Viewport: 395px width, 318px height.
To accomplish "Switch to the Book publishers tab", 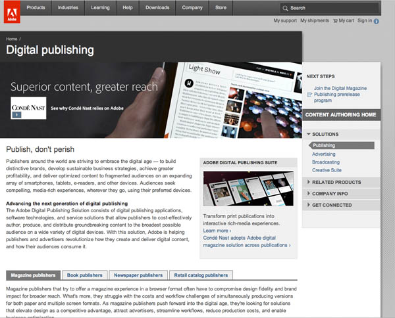I will tap(85, 275).
